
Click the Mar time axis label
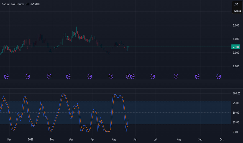71,139
